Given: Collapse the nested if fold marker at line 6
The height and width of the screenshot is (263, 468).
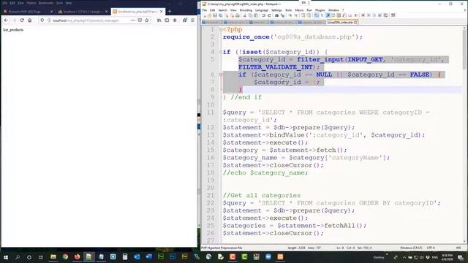Looking at the screenshot, I should (221, 75).
